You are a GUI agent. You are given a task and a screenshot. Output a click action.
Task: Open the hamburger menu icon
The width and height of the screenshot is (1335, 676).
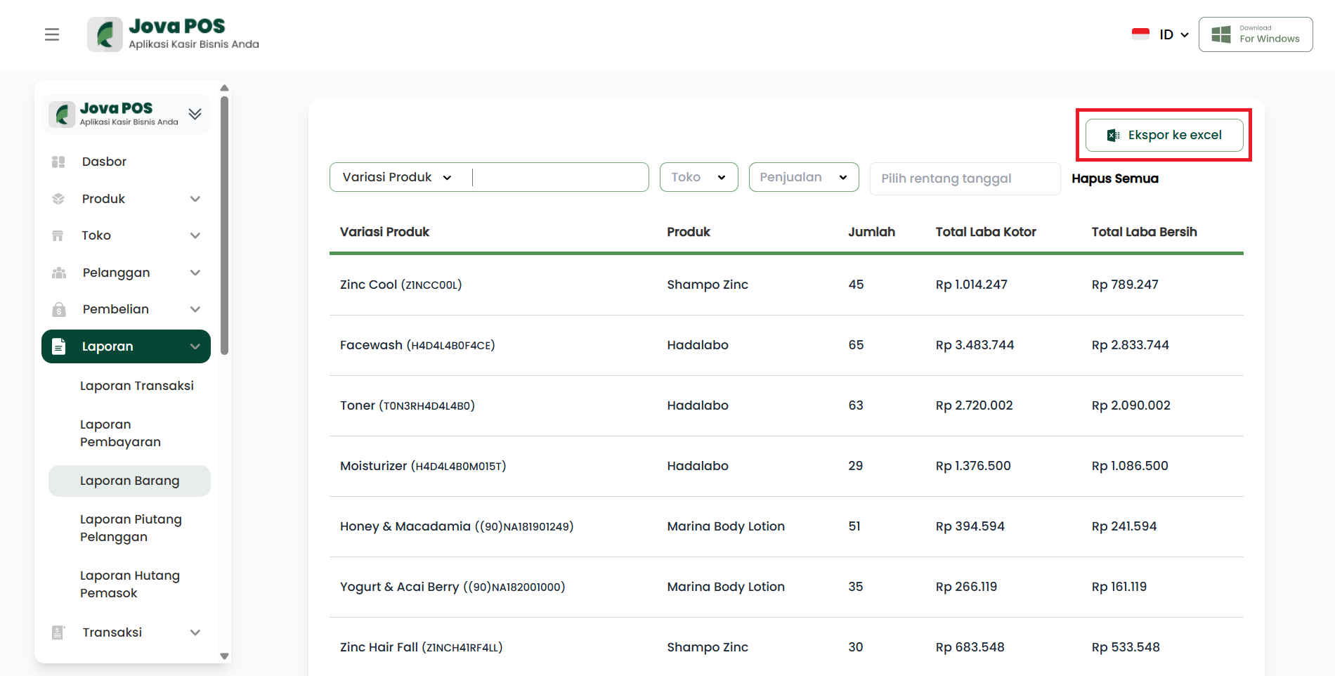tap(52, 34)
